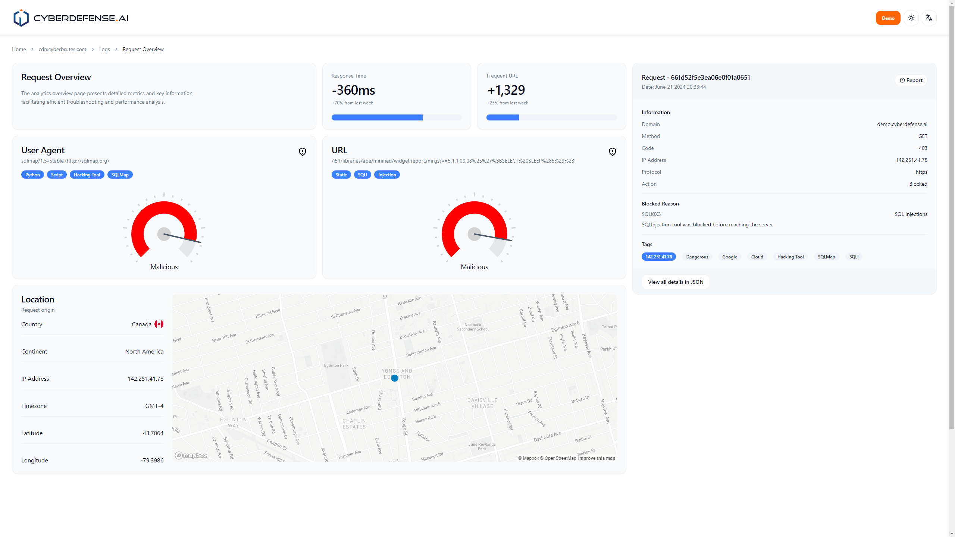Click the CyberDefense.AI logo icon
The width and height of the screenshot is (955, 537).
pos(21,18)
